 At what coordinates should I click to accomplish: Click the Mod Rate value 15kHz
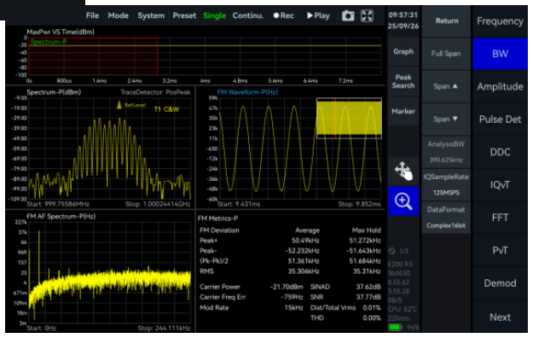coord(293,308)
